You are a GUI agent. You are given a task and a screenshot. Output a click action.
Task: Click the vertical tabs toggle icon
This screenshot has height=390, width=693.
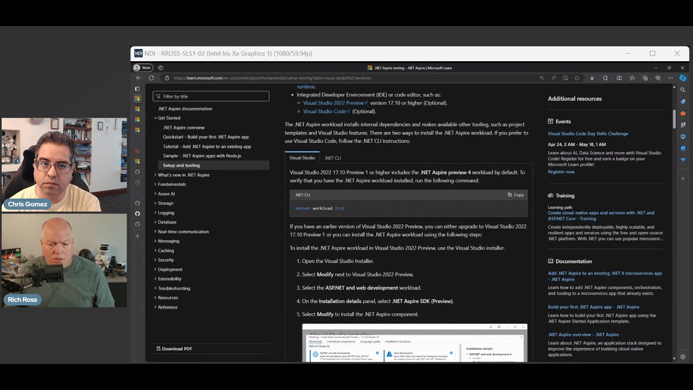pyautogui.click(x=138, y=89)
